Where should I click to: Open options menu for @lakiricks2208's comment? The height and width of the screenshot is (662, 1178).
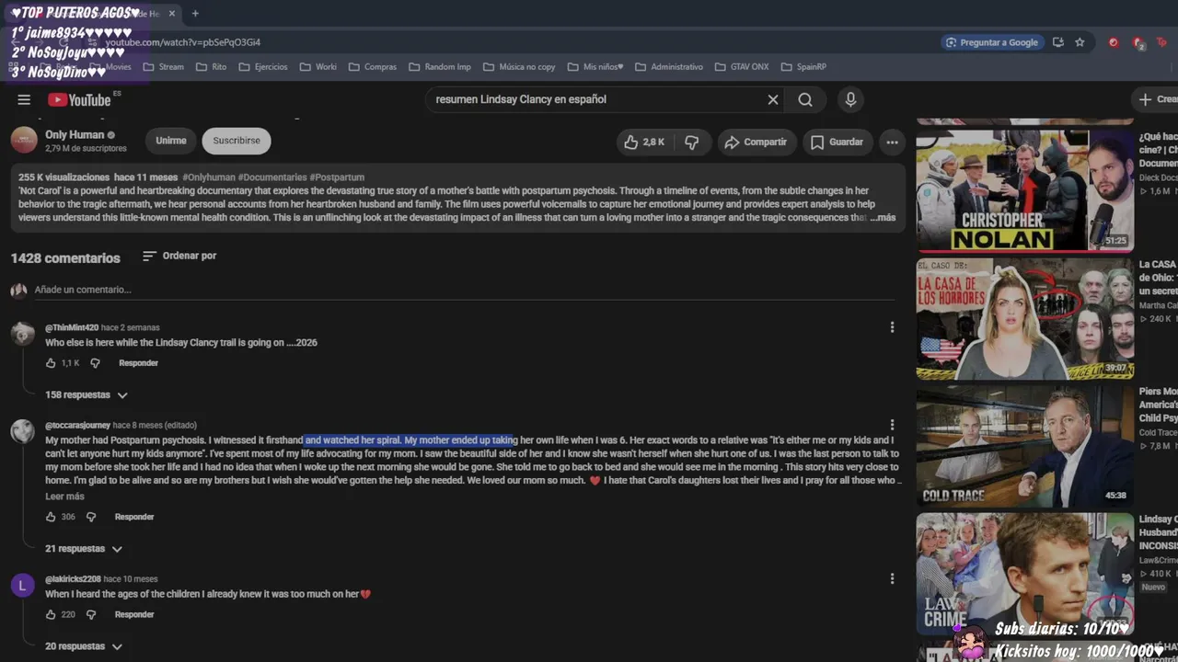892,578
